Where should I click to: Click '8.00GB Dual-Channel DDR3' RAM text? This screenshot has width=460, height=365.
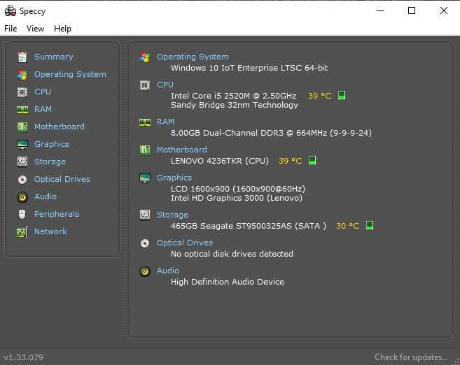pyautogui.click(x=227, y=133)
